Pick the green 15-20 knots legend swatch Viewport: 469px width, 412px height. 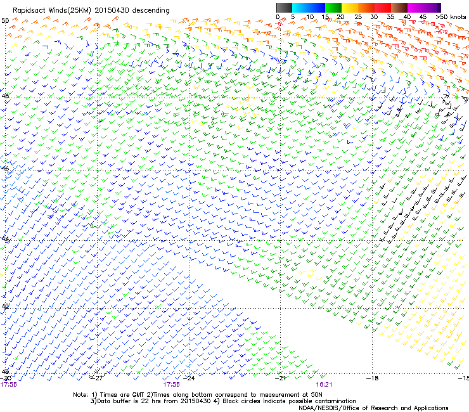[333, 8]
